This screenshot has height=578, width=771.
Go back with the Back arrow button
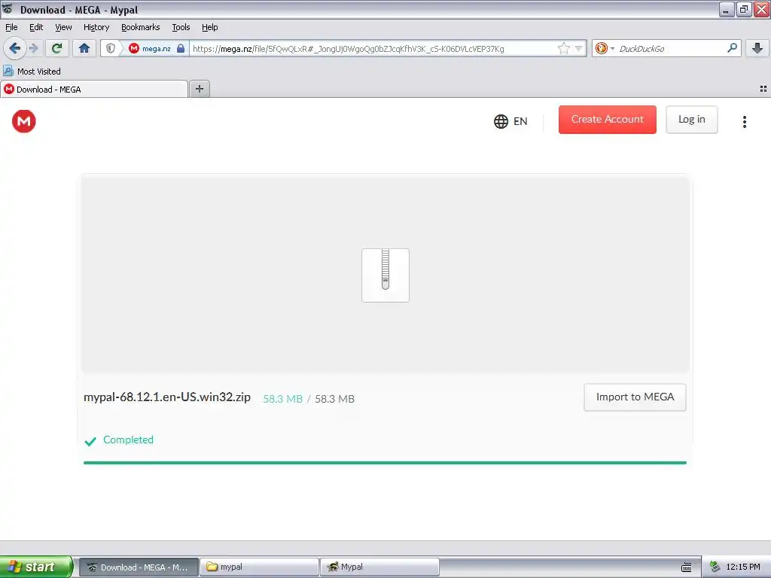14,48
